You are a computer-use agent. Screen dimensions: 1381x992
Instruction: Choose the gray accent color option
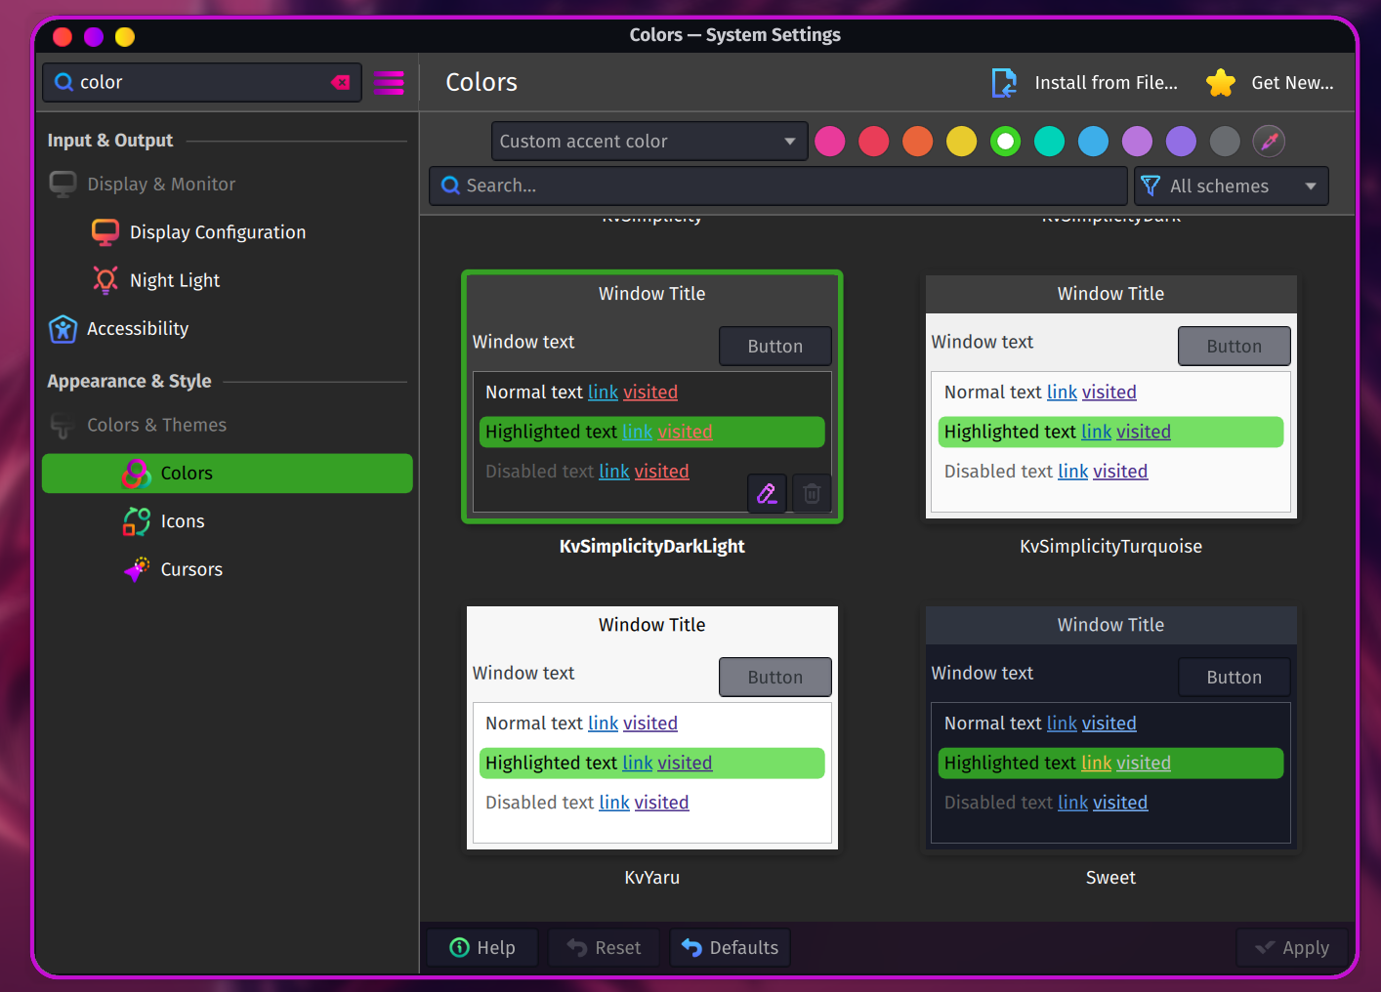1225,142
